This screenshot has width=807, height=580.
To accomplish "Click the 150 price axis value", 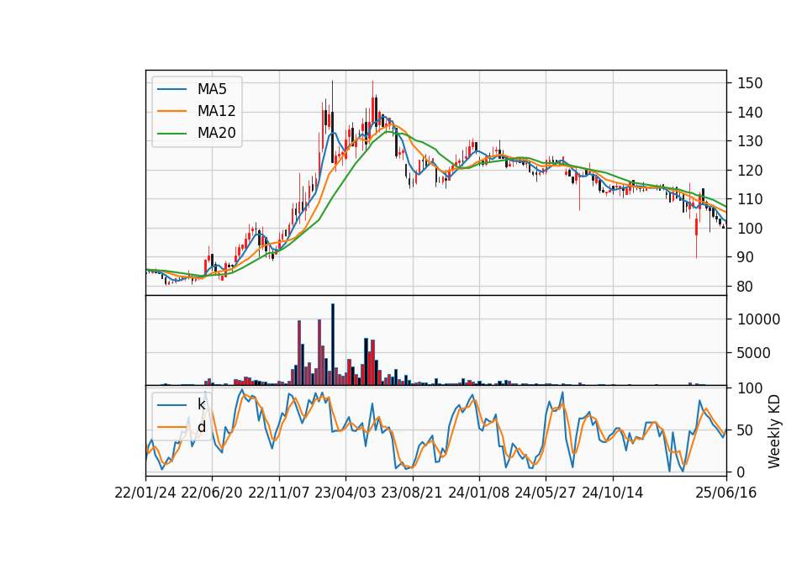I will coord(750,83).
